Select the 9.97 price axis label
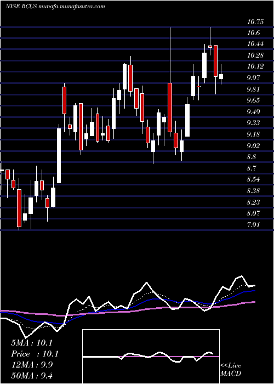The image size is (274, 384). [253, 78]
